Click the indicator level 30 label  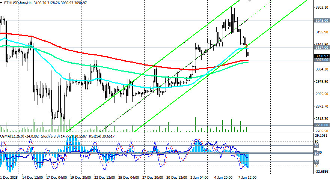click(x=316, y=162)
